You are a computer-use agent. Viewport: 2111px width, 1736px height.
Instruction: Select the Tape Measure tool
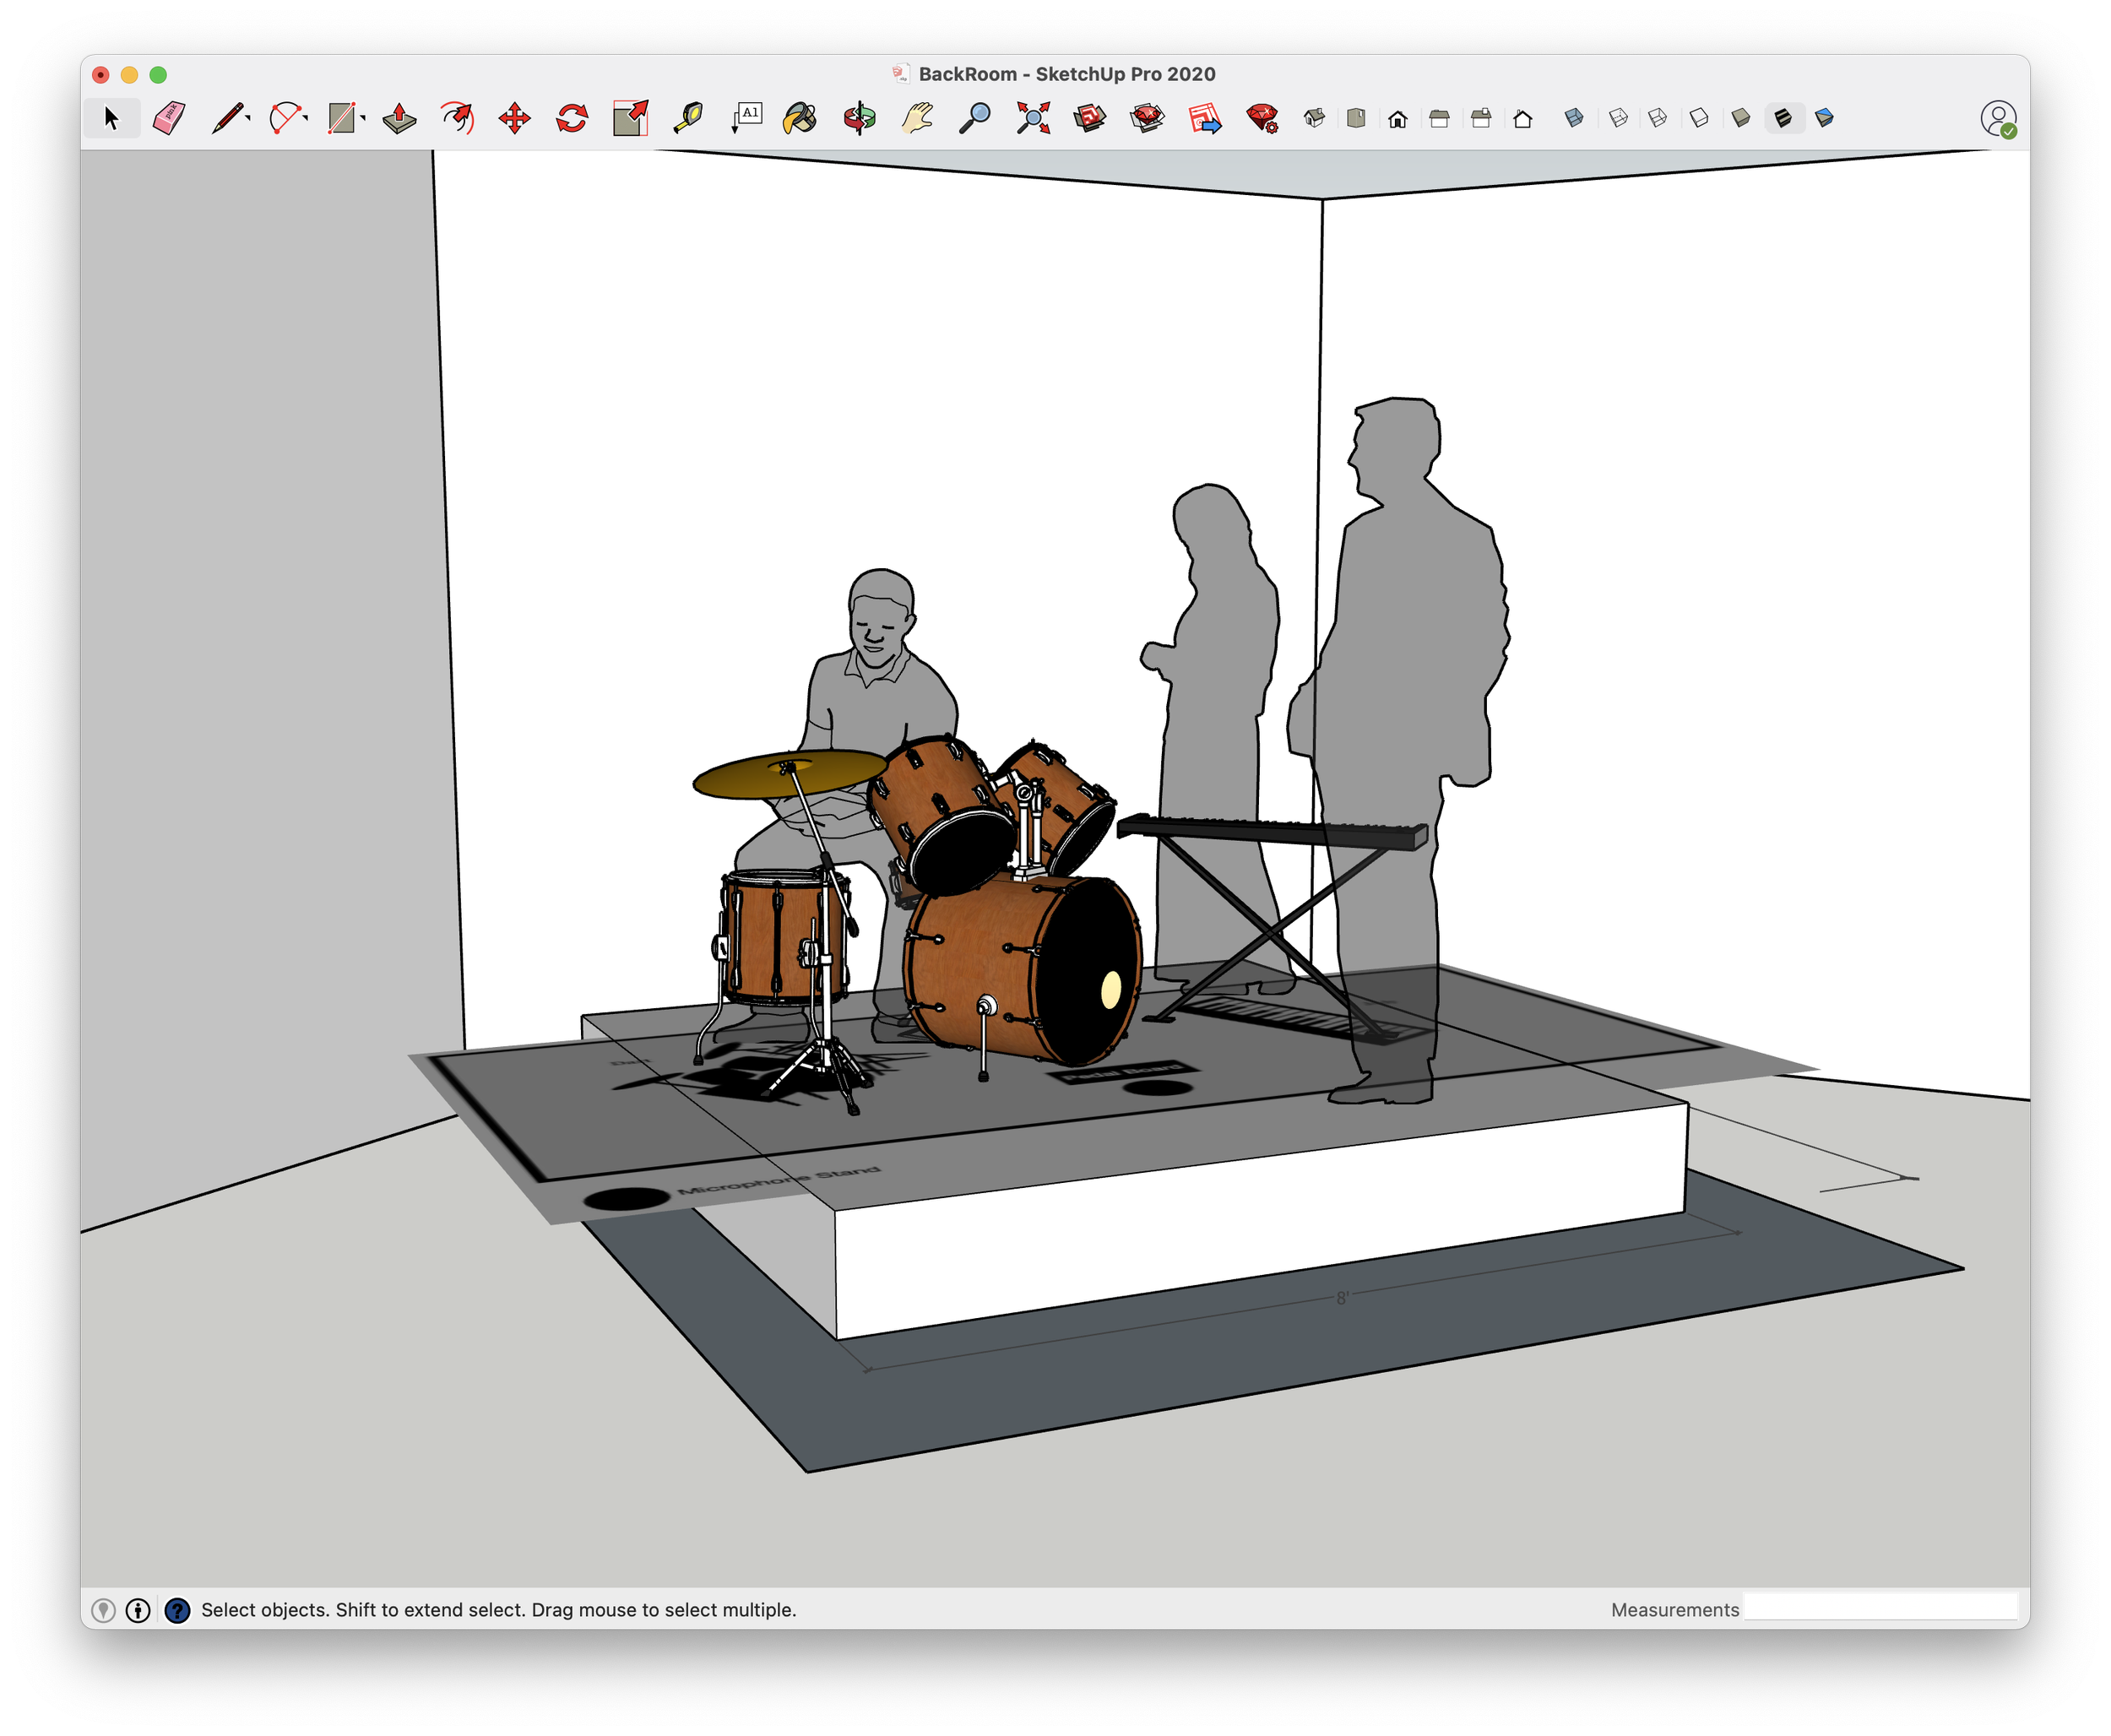[x=688, y=118]
